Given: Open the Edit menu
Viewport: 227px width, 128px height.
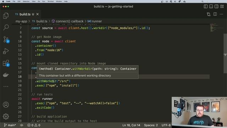Looking at the screenshot, I should coord(19,1).
